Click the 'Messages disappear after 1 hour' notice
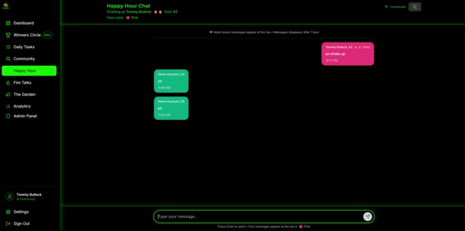Screen dimensions: 465x231 point(296,32)
